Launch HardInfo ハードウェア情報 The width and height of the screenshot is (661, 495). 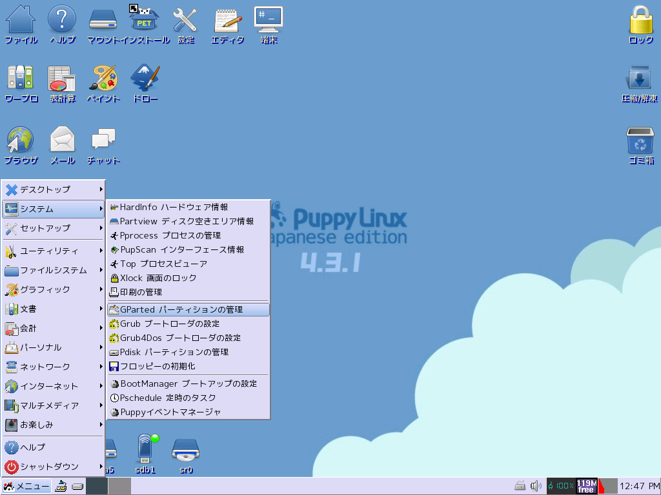coord(188,208)
